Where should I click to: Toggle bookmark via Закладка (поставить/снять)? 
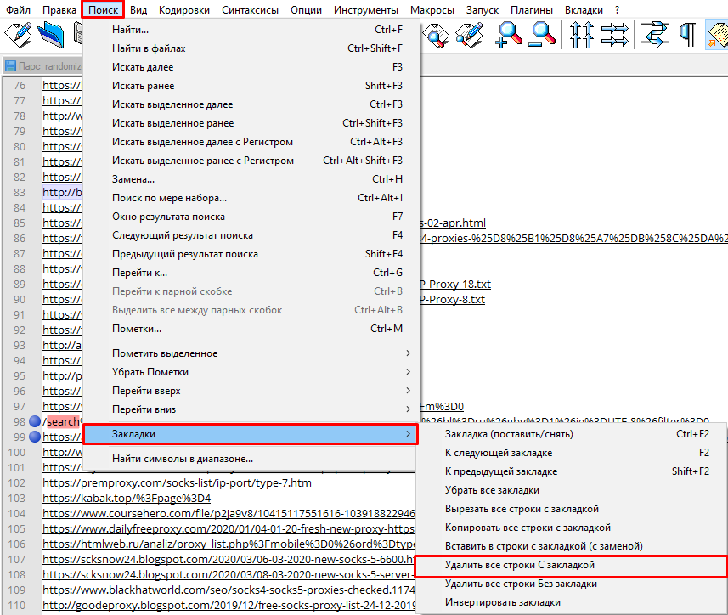pos(508,434)
